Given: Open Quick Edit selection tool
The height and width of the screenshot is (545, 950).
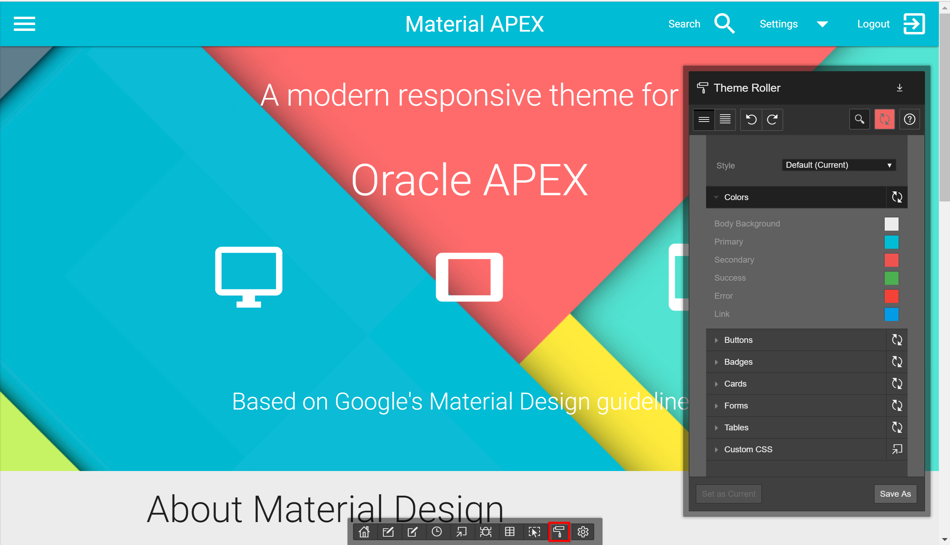Looking at the screenshot, I should (x=534, y=531).
